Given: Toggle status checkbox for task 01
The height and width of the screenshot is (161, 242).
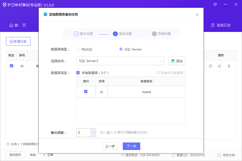Looking at the screenshot, I should 11,66.
